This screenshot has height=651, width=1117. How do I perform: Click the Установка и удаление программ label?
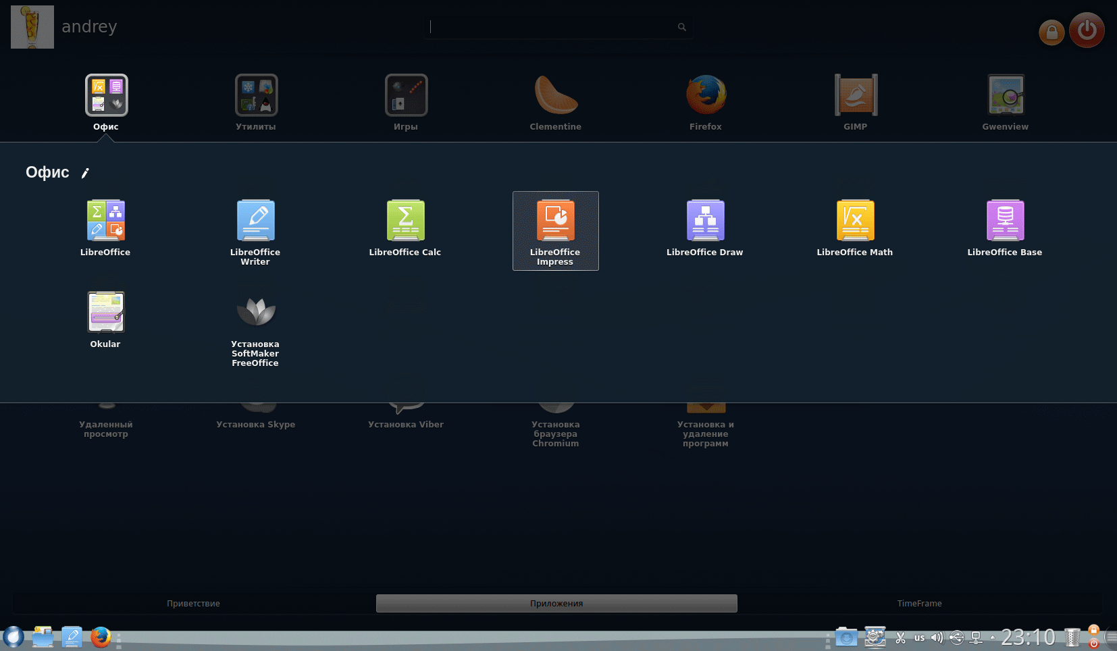pos(706,434)
